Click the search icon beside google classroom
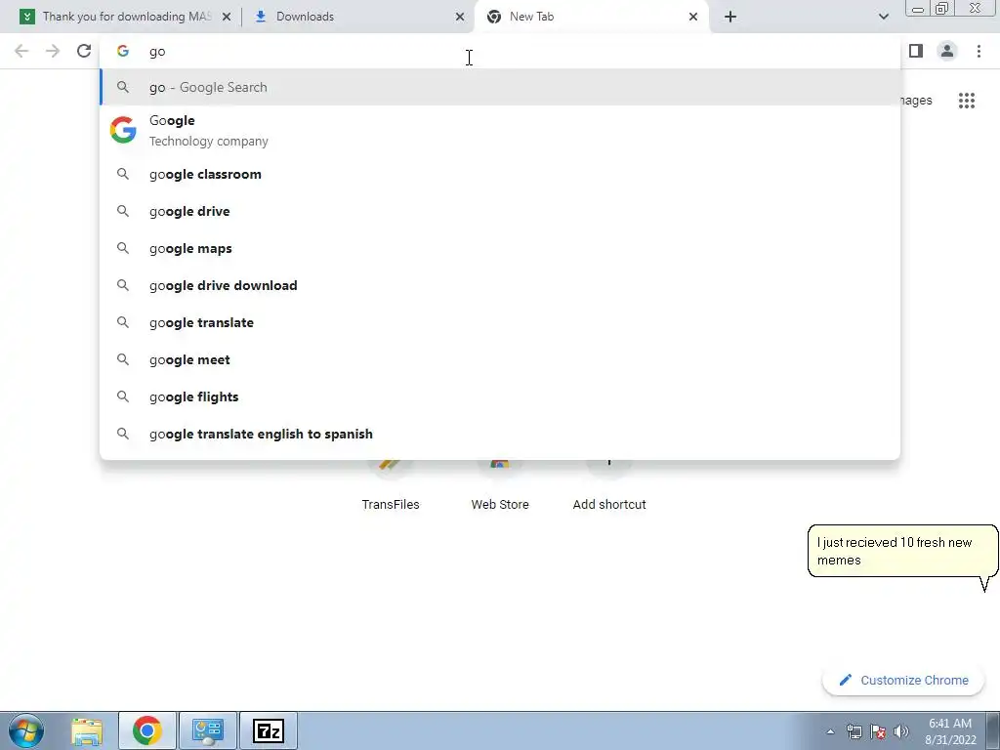This screenshot has width=1000, height=750. click(x=123, y=174)
